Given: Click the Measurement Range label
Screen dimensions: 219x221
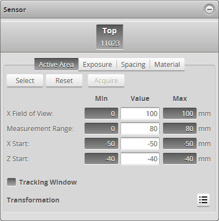Looking at the screenshot, I should (x=40, y=129).
